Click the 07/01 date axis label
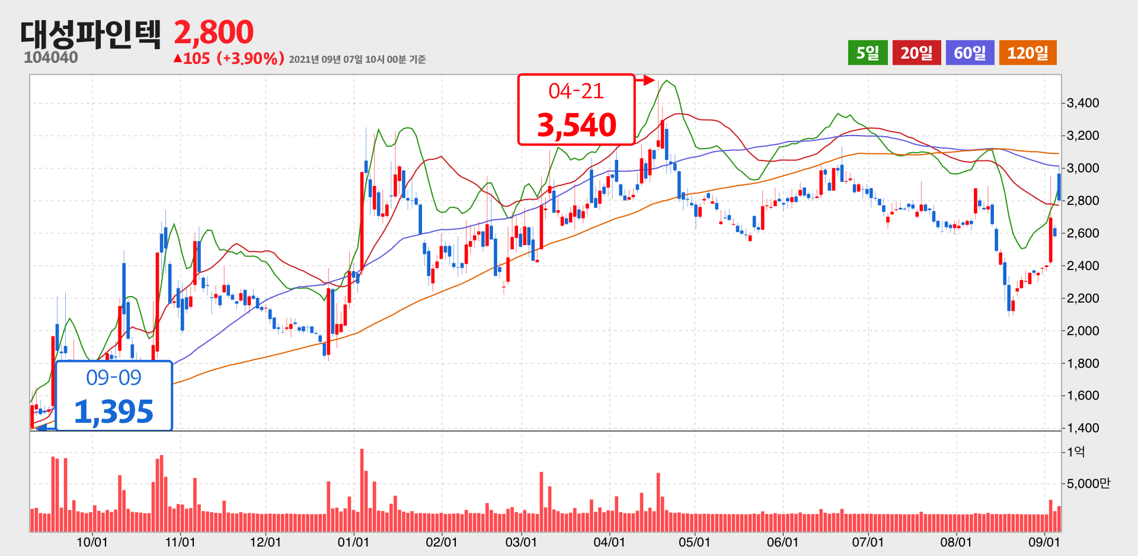Viewport: 1138px width, 556px height. (868, 542)
